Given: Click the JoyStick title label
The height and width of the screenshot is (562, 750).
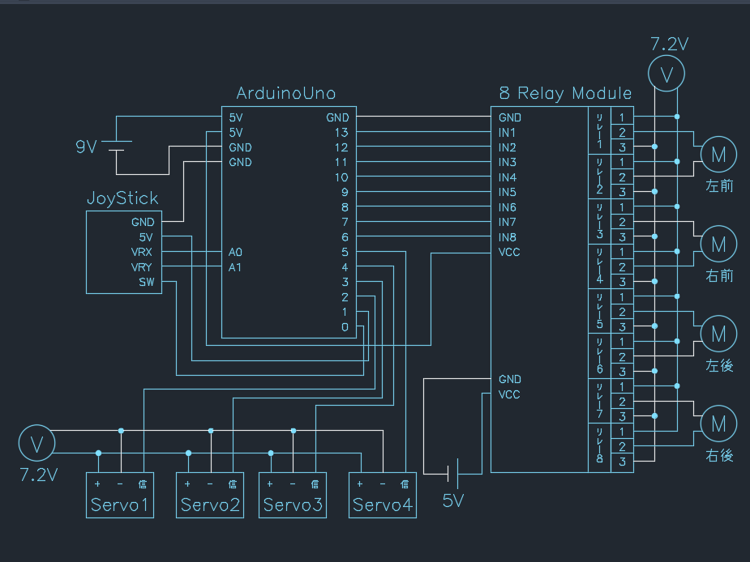Looking at the screenshot, I should click(x=122, y=198).
